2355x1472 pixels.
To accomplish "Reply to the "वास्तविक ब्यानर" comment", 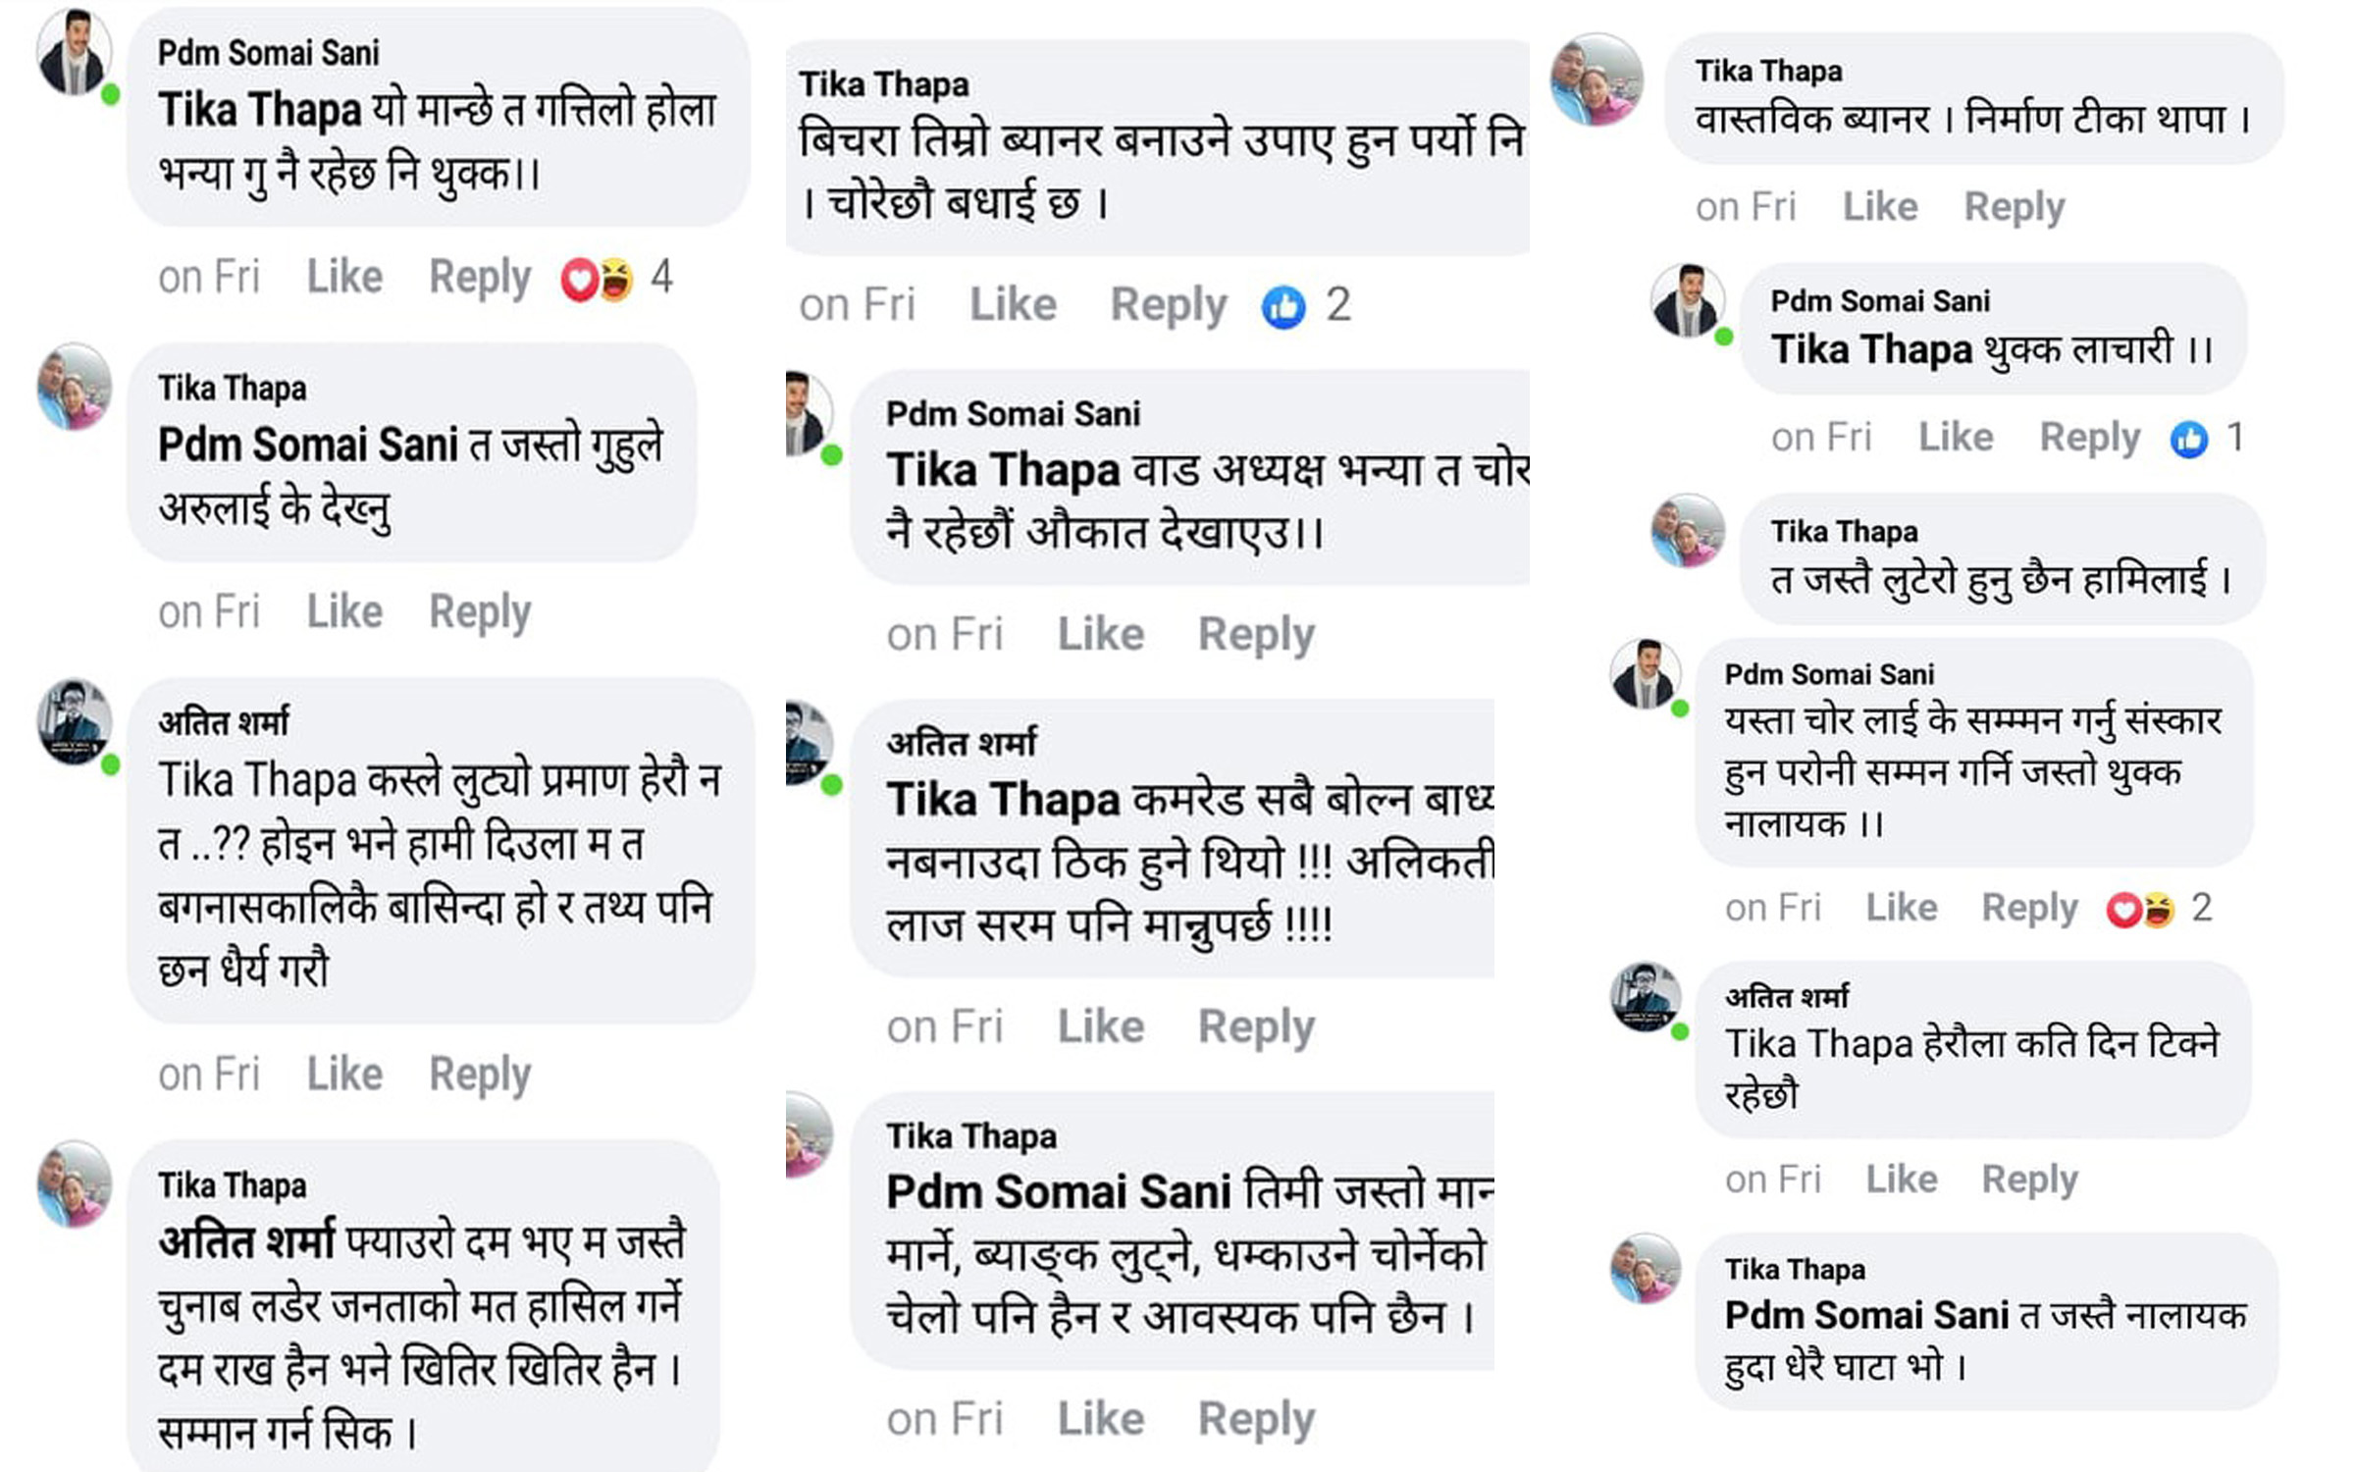I will pos(2014,207).
